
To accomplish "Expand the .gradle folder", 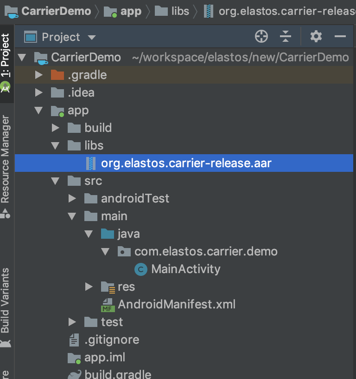I will pos(38,75).
